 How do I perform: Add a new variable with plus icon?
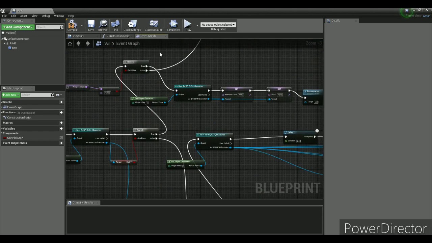(x=61, y=129)
